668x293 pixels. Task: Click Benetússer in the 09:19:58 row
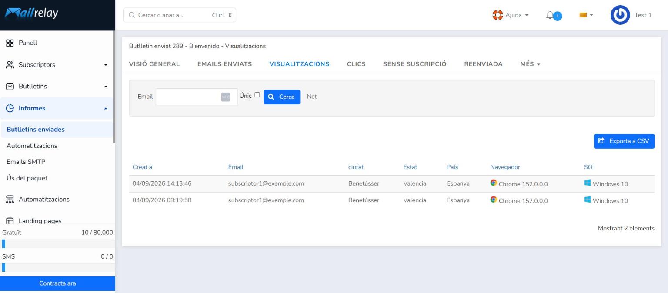click(364, 200)
